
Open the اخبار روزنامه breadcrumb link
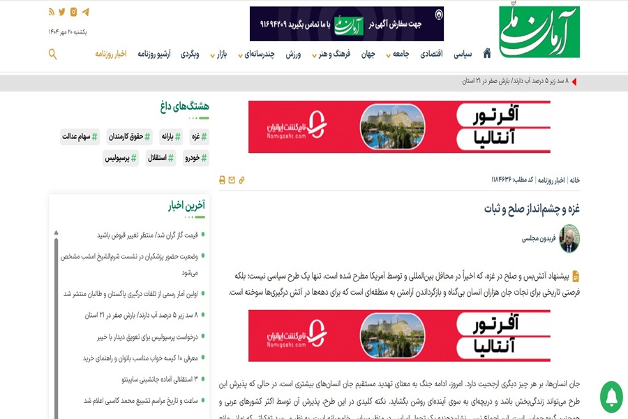point(551,180)
